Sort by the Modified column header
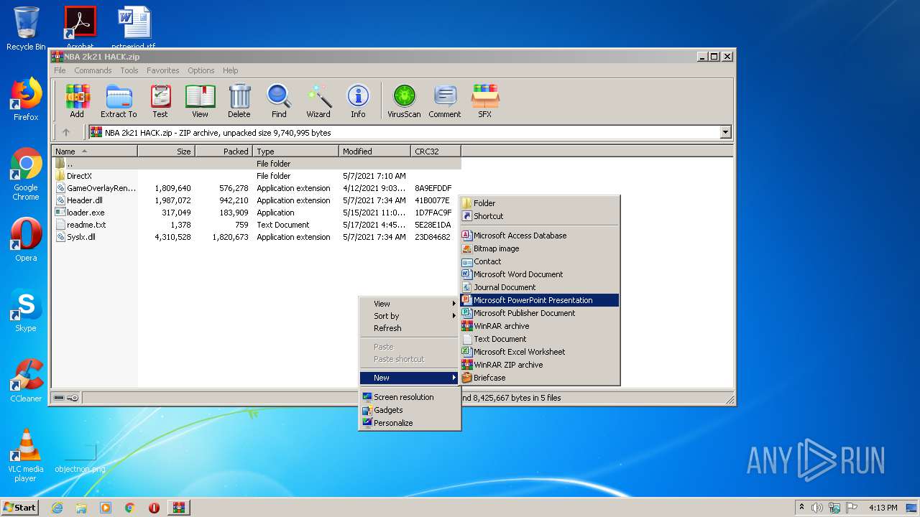This screenshot has height=517, width=920. click(374, 152)
